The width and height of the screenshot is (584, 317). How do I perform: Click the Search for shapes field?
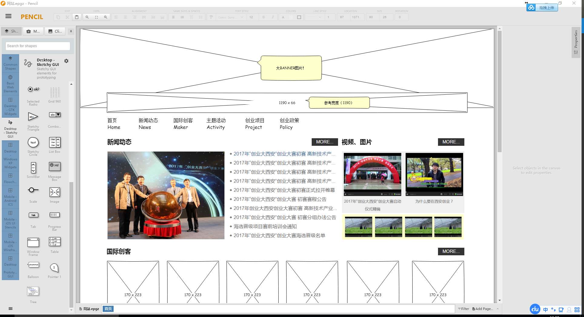38,46
